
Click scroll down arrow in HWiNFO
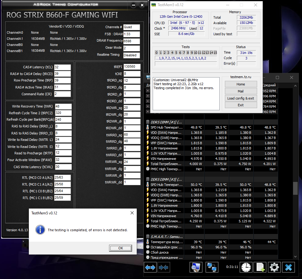[295, 257]
